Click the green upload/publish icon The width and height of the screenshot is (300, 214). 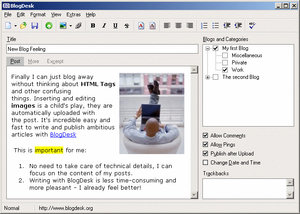(48, 26)
